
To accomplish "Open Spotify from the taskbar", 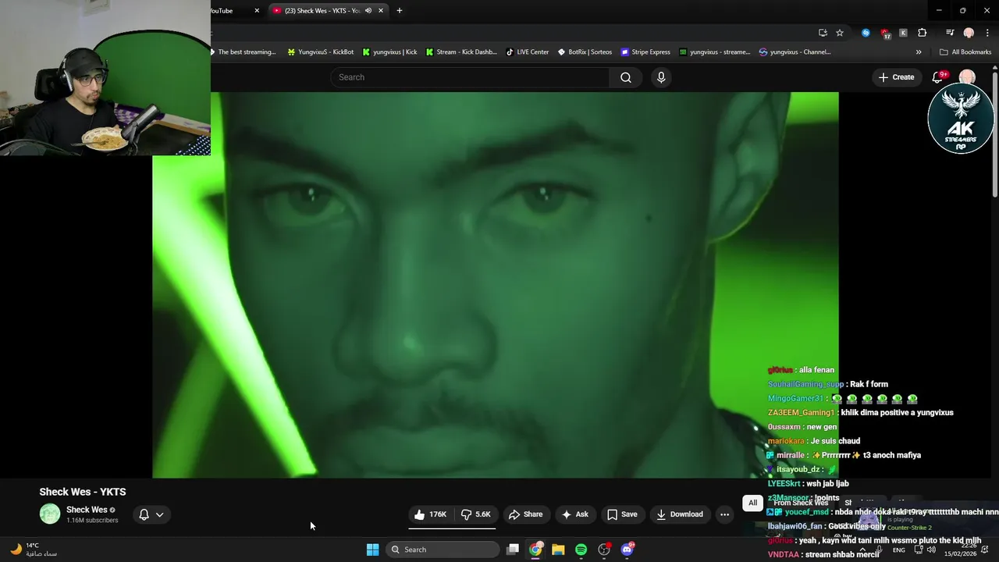I will point(581,550).
